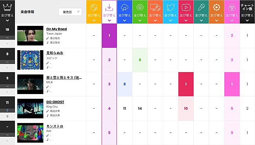Click the Travis Japan video thumbnail

(30, 36)
